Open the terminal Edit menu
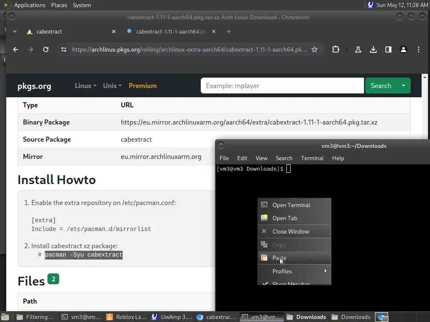This screenshot has height=322, width=430. click(242, 158)
